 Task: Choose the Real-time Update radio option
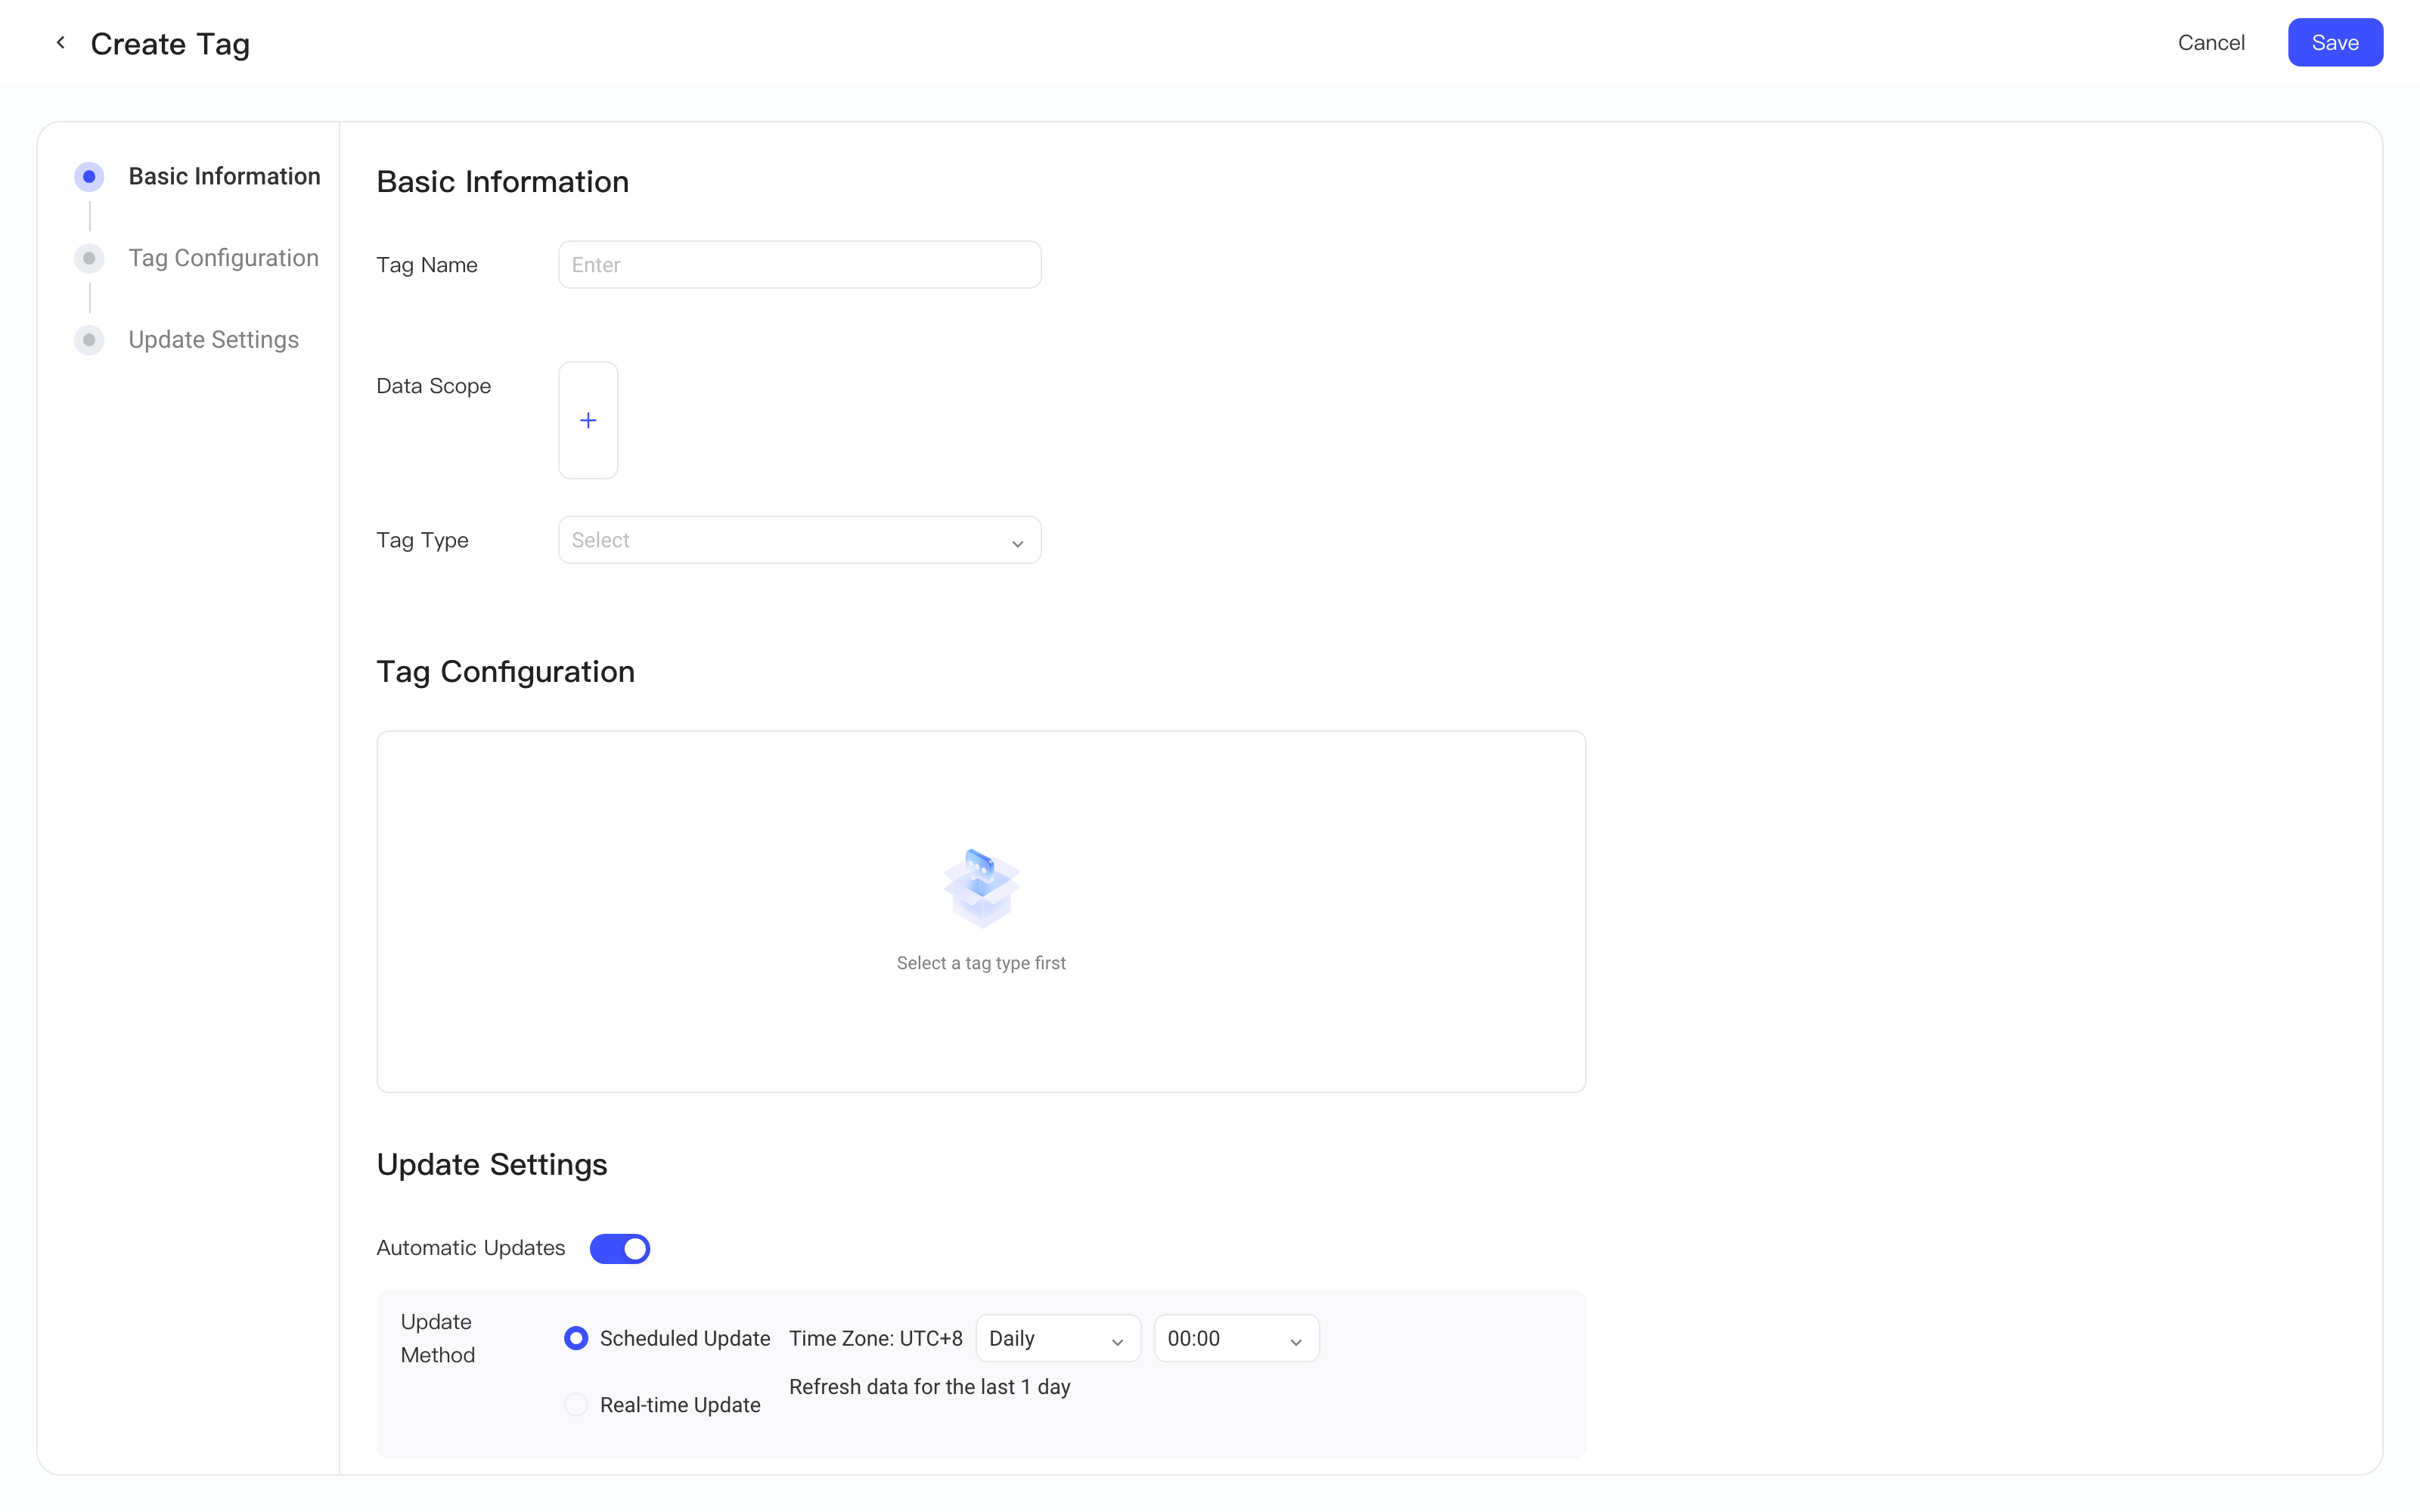pyautogui.click(x=576, y=1405)
